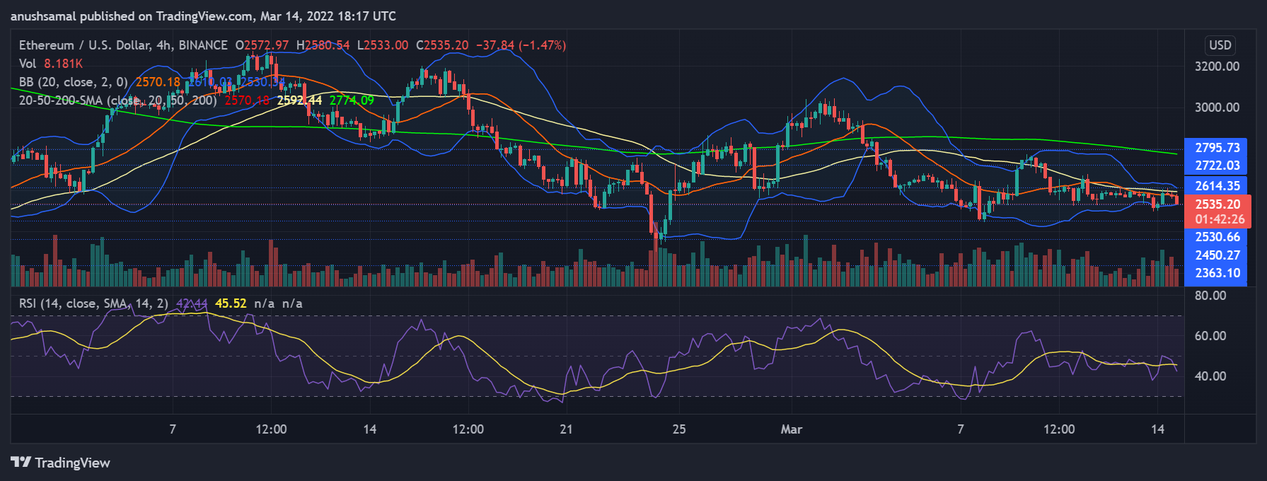Click the 3200.00 mark on the price axis

(x=1217, y=66)
